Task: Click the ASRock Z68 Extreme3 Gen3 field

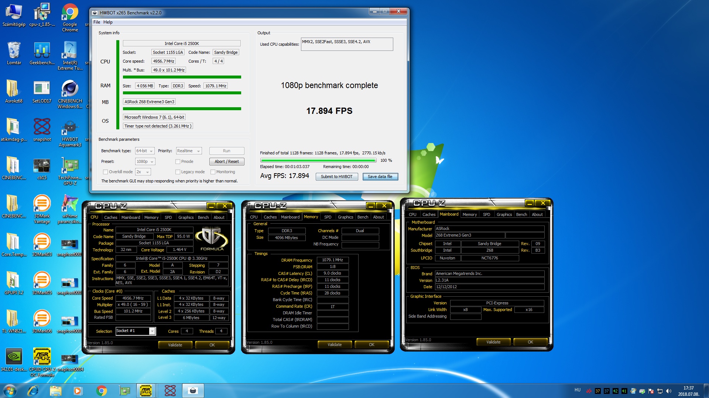Action: point(149,102)
